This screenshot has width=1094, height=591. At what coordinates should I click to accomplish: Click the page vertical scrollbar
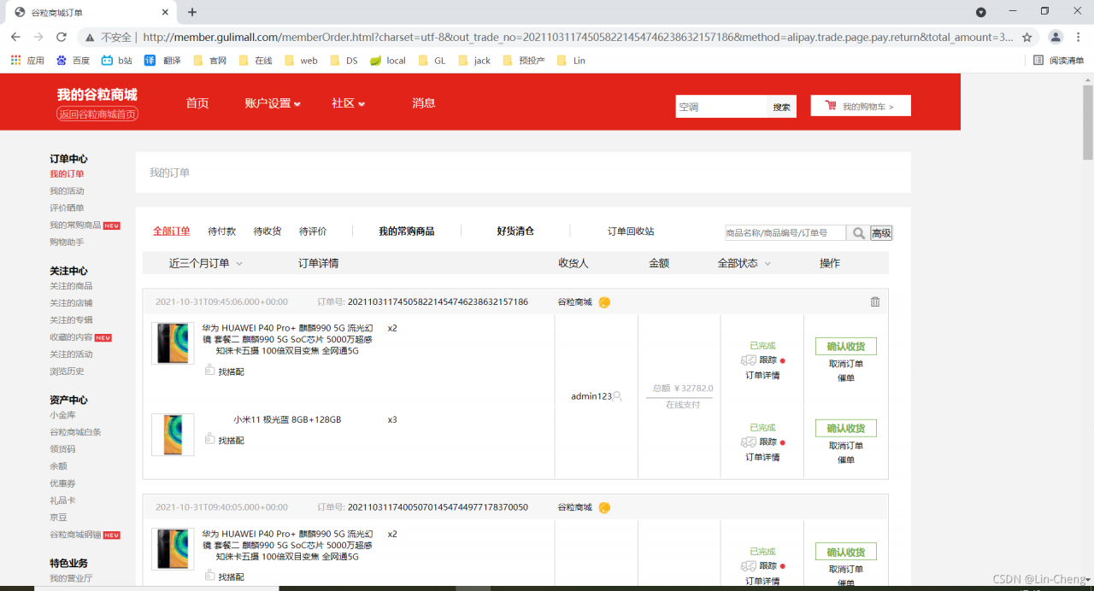tap(1088, 122)
